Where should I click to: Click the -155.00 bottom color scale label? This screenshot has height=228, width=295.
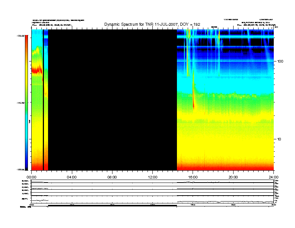click(20, 170)
